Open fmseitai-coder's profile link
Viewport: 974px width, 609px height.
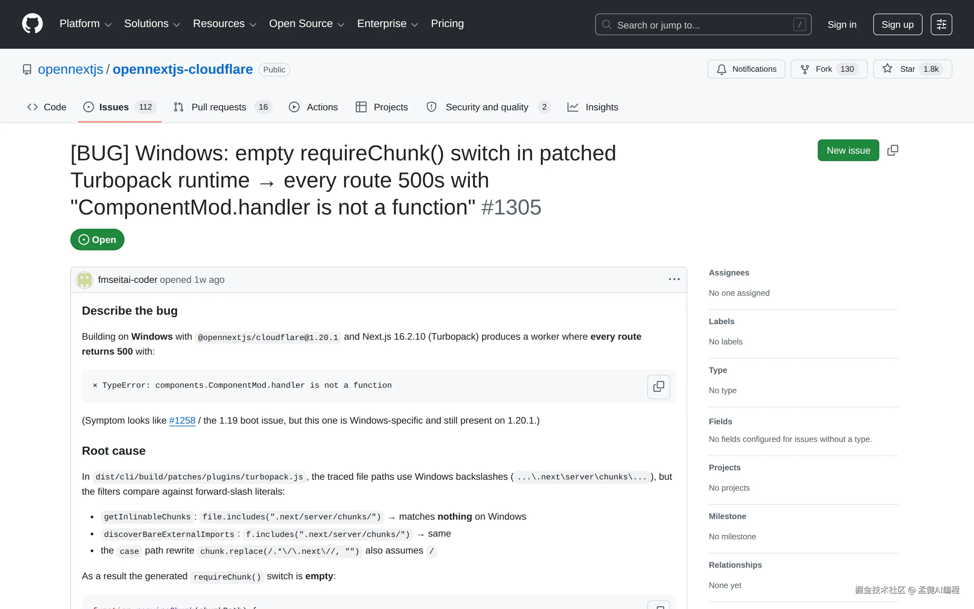pyautogui.click(x=127, y=279)
